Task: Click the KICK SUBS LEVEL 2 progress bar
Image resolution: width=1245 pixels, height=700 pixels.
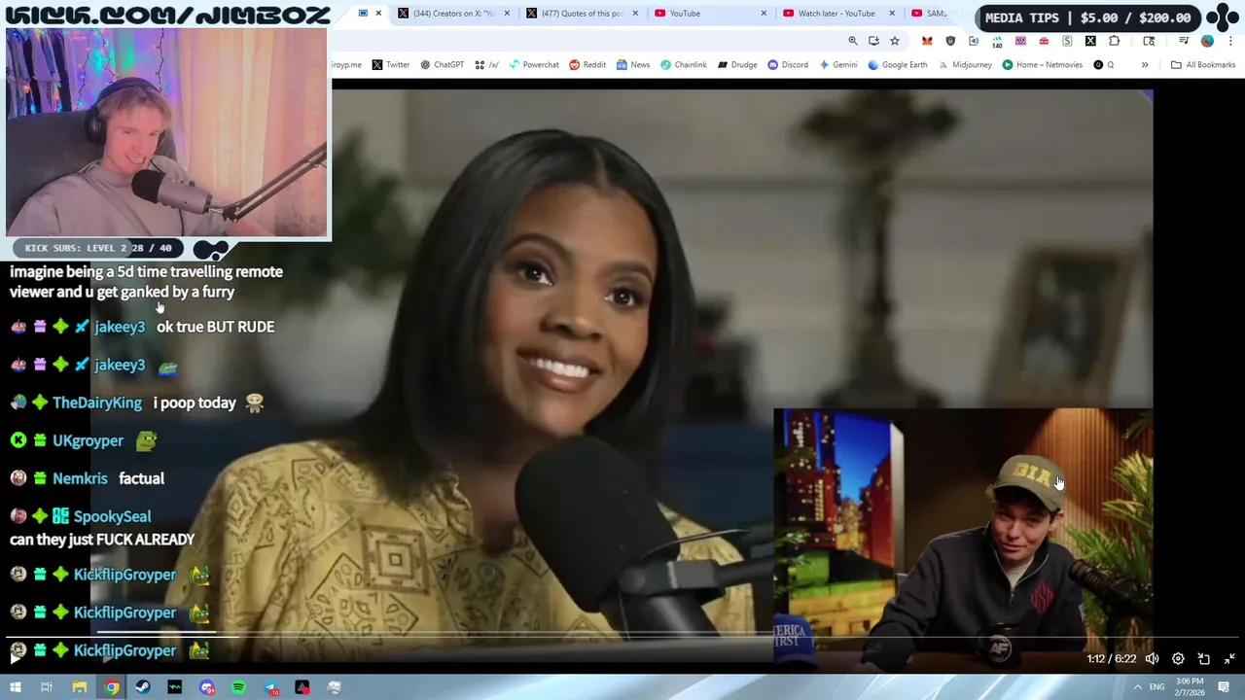Action: click(97, 248)
